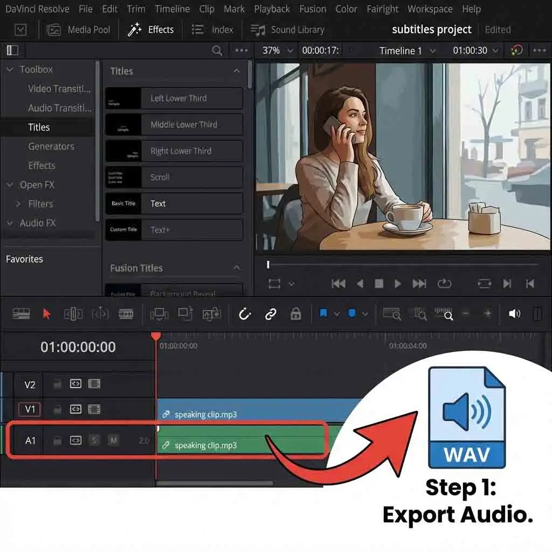This screenshot has width=552, height=552.
Task: Click the Position Lock padlock icon
Action: point(295,314)
